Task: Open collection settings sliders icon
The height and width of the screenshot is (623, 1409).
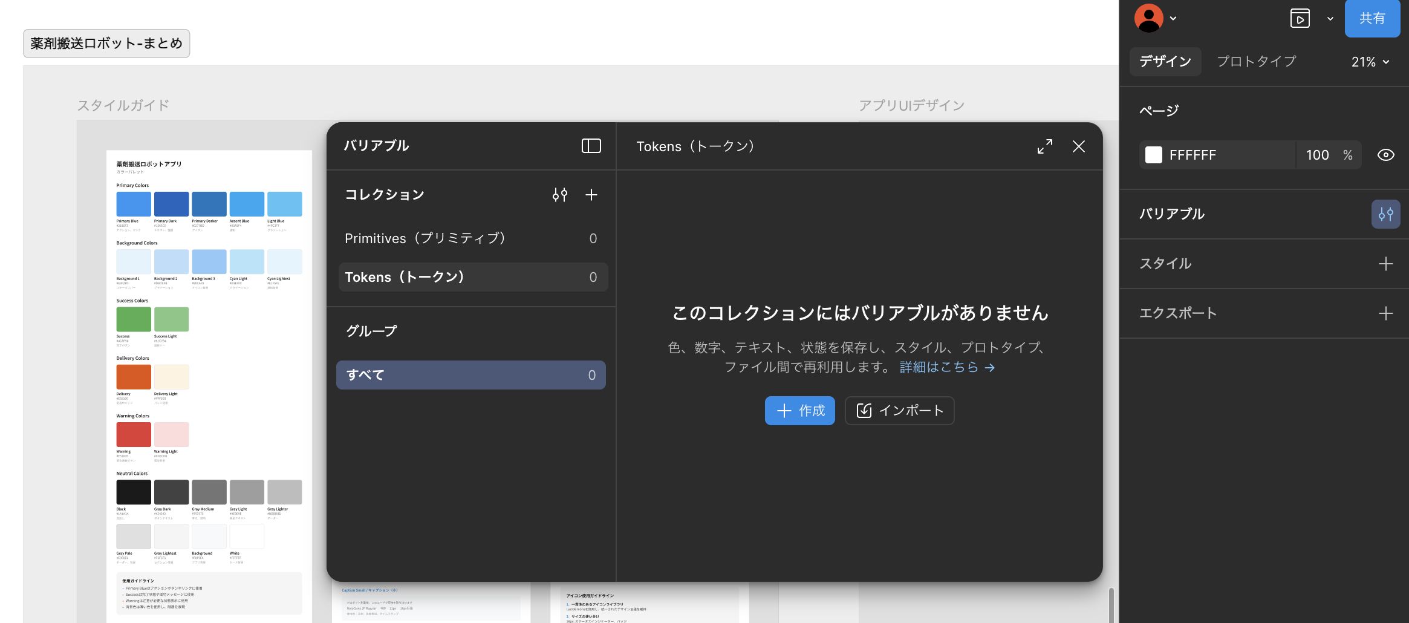Action: [x=560, y=195]
